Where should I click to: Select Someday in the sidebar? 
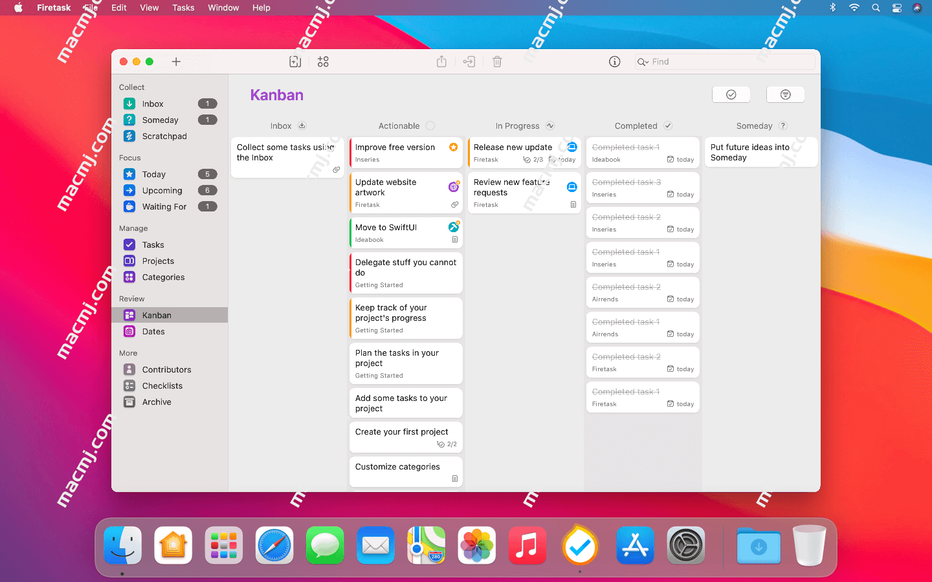pos(170,120)
